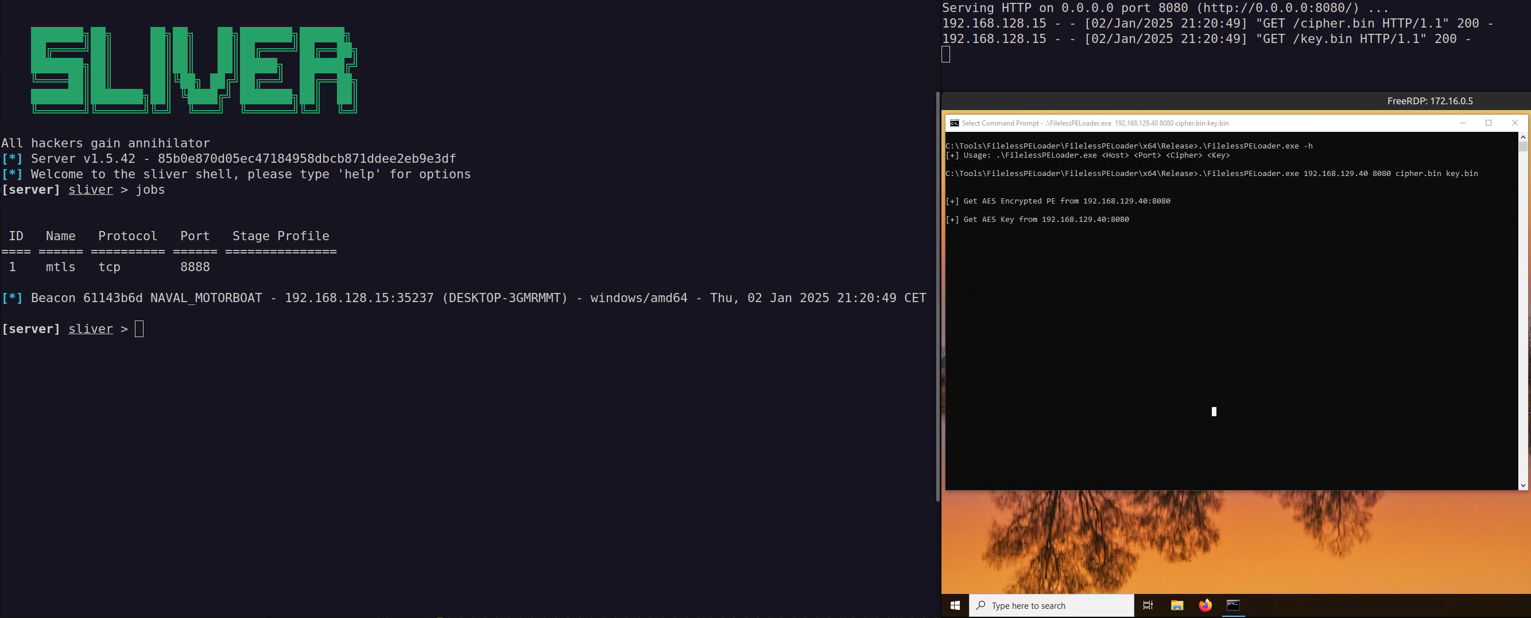Click the Command Prompt scrollbar down arrow
The height and width of the screenshot is (618, 1531).
pos(1523,485)
